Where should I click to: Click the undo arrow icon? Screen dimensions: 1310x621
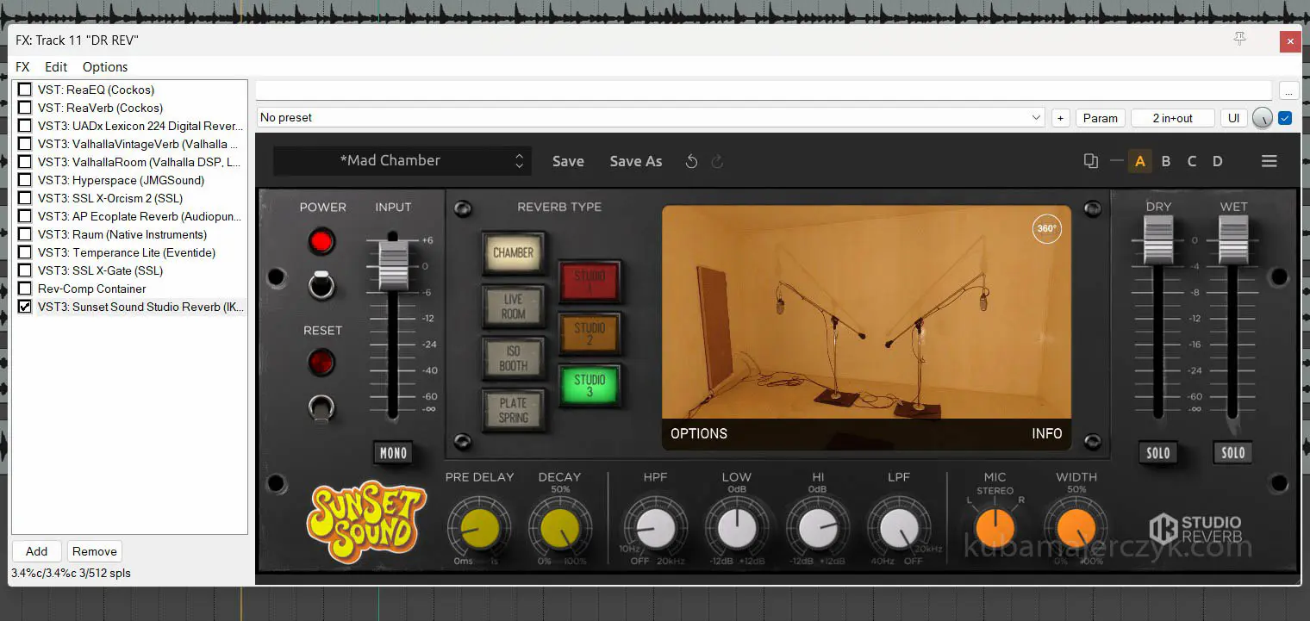coord(691,161)
